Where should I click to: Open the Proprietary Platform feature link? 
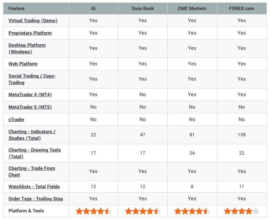click(x=30, y=33)
